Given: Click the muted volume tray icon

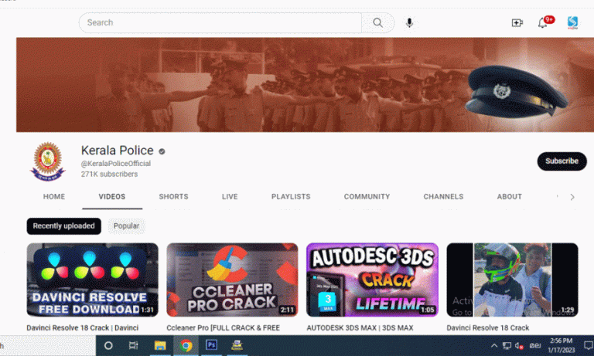Looking at the screenshot, I should pyautogui.click(x=520, y=345).
